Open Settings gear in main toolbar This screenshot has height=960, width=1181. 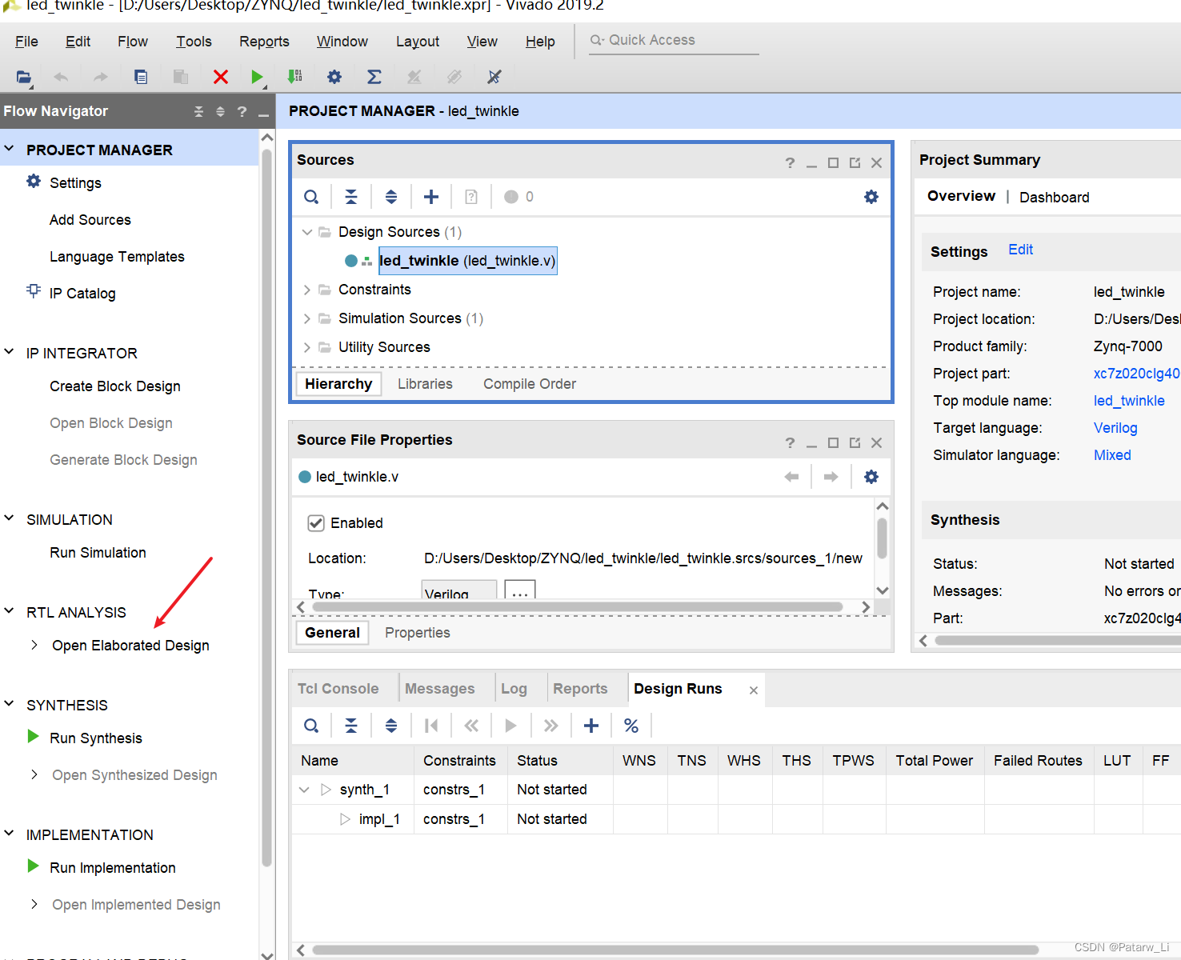(334, 77)
